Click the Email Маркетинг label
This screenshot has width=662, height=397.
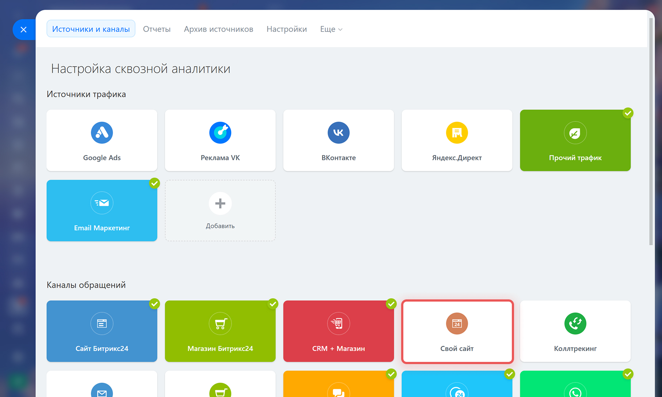click(102, 228)
